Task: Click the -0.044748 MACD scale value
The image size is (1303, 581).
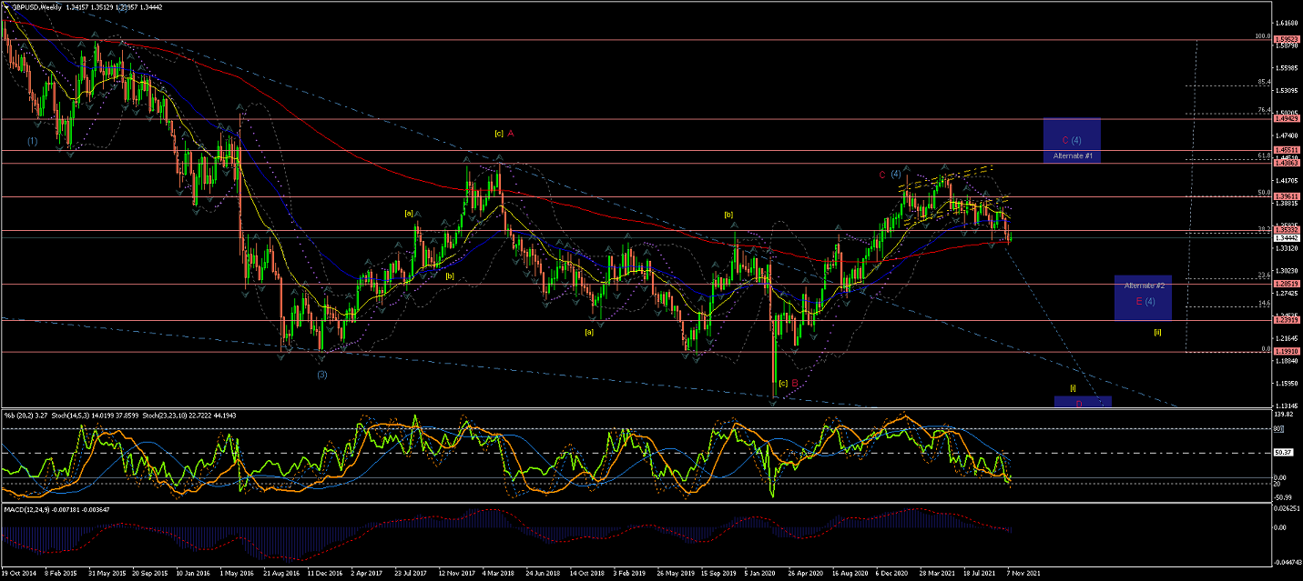Action: [1288, 563]
